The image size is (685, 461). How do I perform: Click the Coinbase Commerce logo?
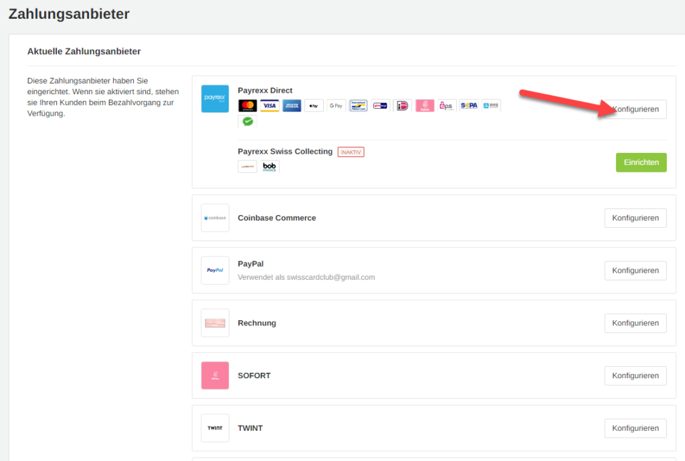pos(215,218)
